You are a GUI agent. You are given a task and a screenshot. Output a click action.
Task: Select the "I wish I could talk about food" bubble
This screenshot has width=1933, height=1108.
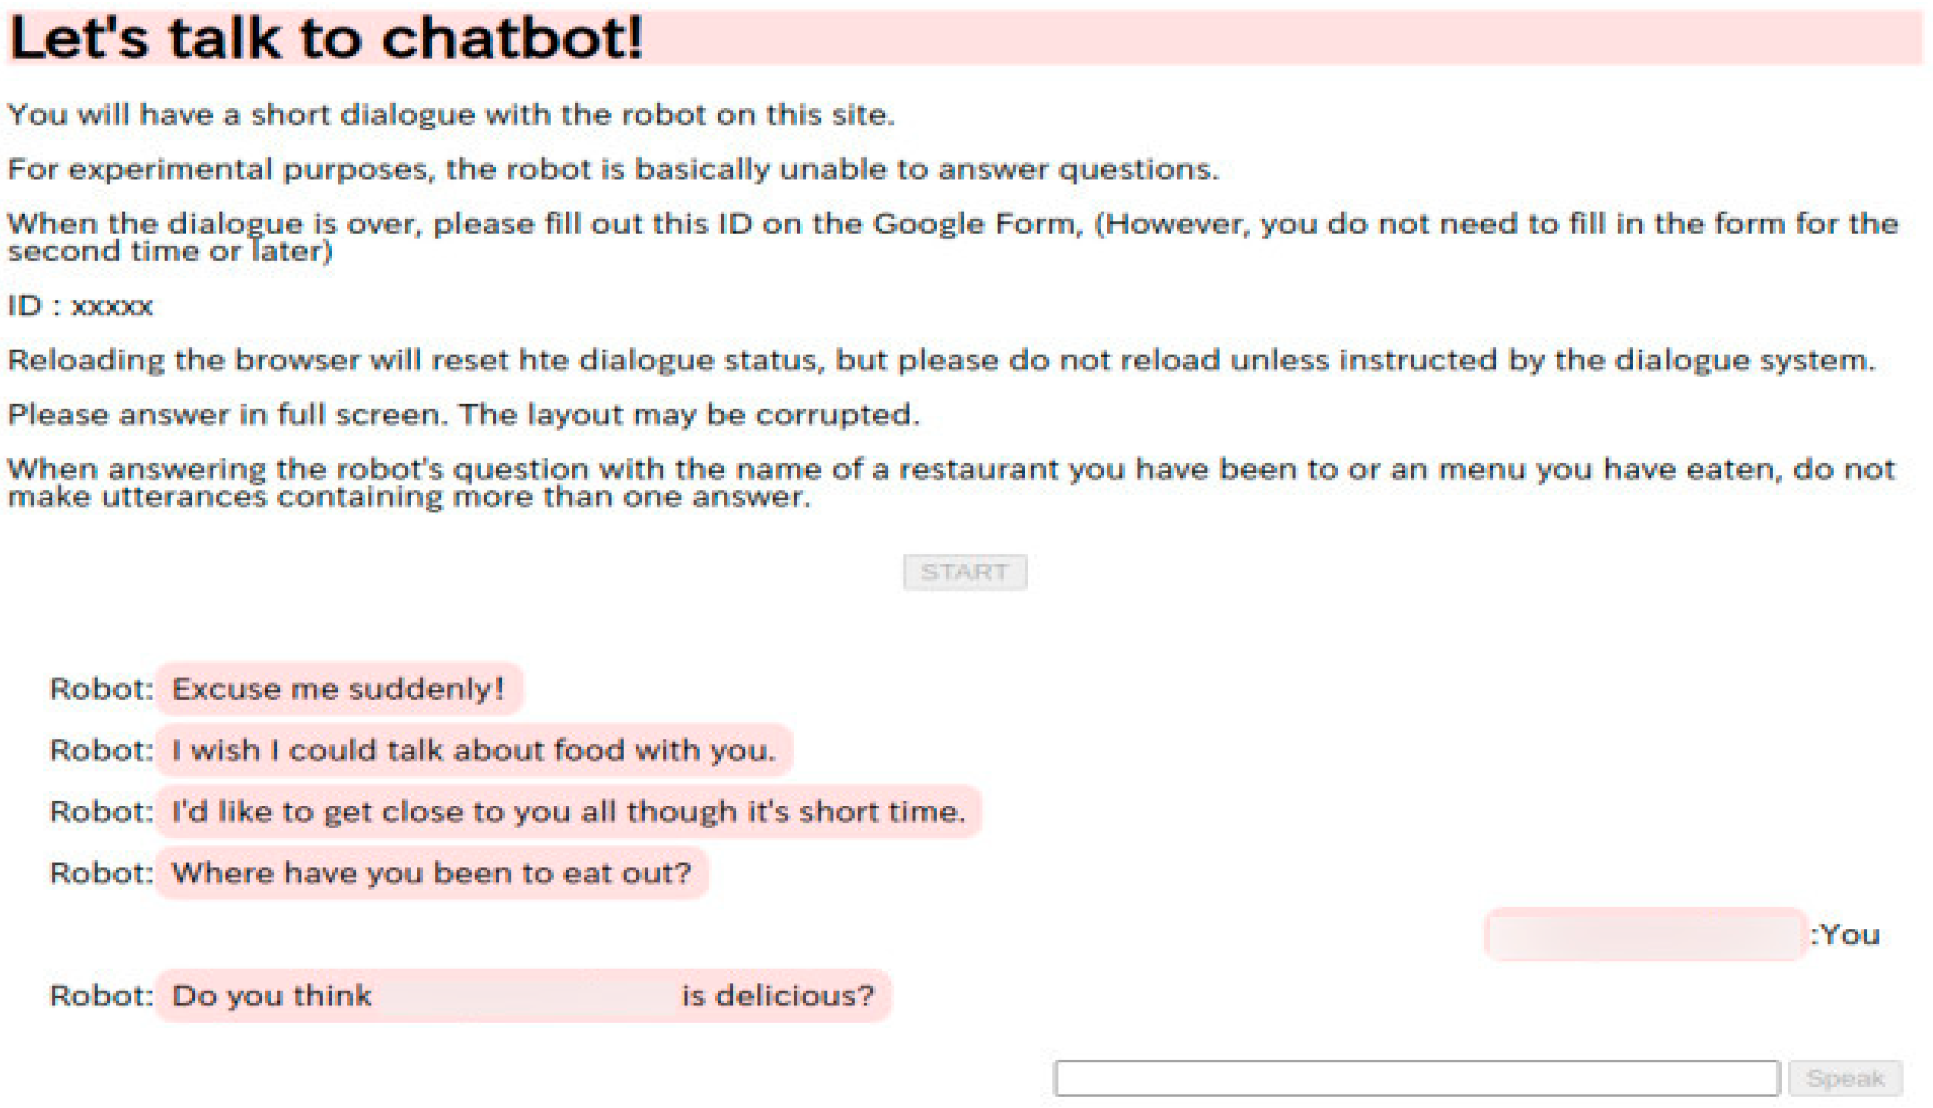[474, 750]
